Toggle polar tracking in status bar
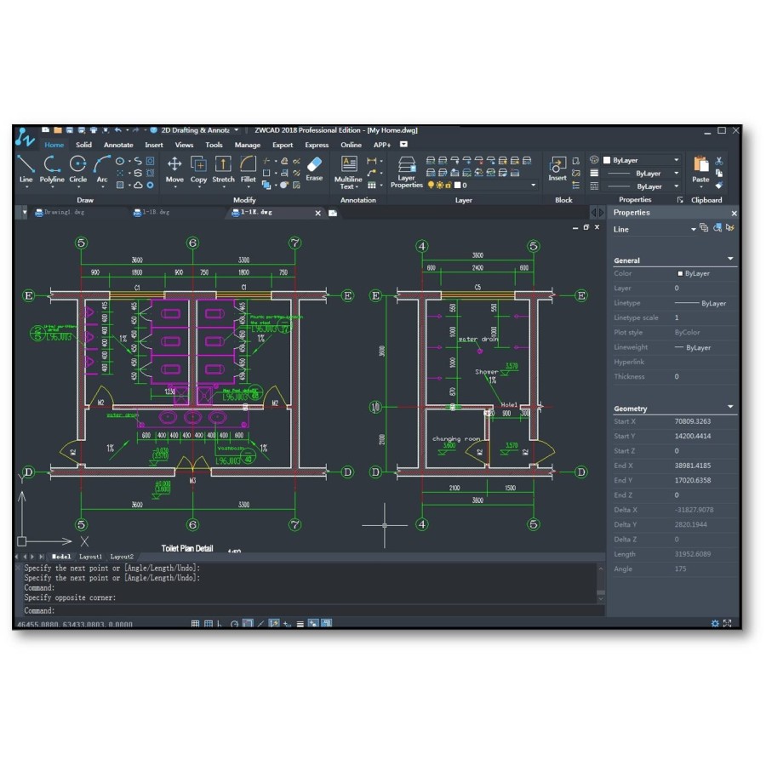The width and height of the screenshot is (766, 766). 234,623
